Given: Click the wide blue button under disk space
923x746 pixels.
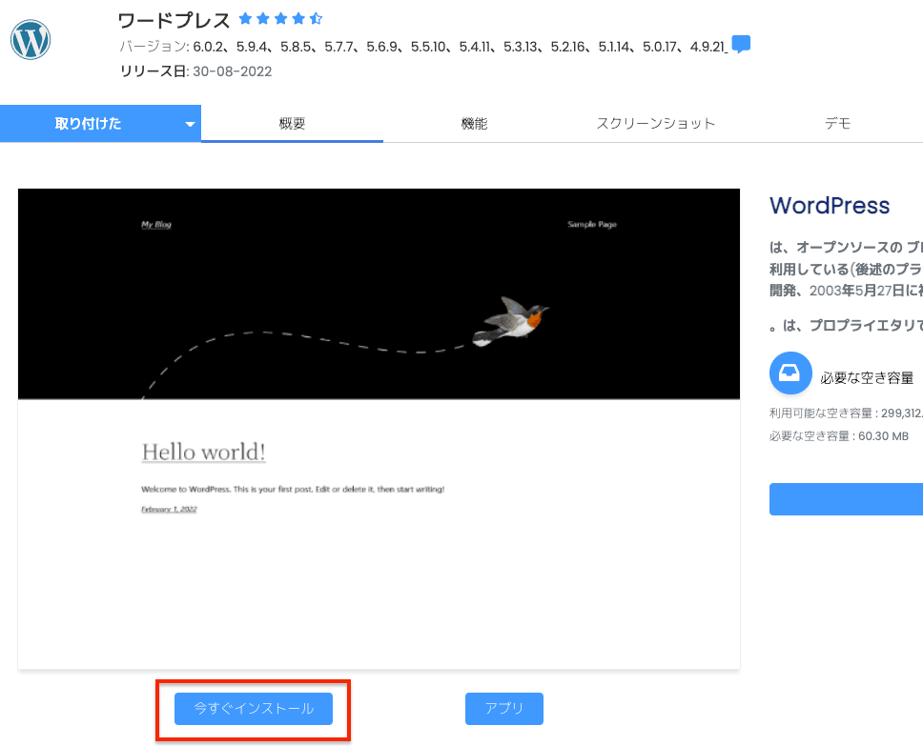Looking at the screenshot, I should [x=846, y=499].
